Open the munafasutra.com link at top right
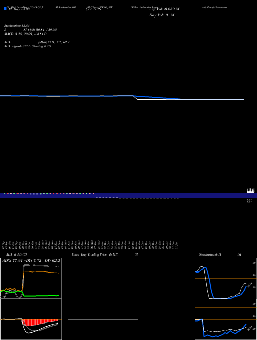Image resolution: width=257 pixels, height=340 pixels. pos(214,7)
